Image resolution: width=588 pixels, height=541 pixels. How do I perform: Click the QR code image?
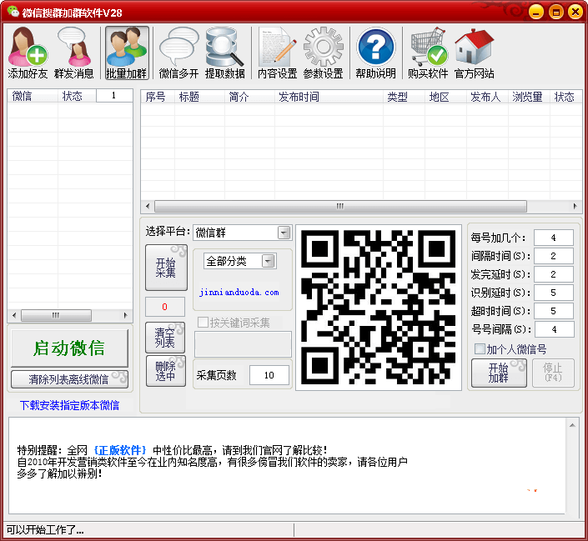(379, 308)
